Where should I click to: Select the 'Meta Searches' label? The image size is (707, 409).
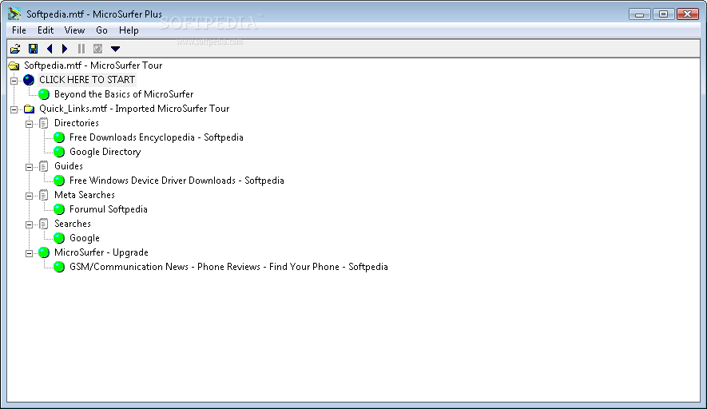point(85,195)
